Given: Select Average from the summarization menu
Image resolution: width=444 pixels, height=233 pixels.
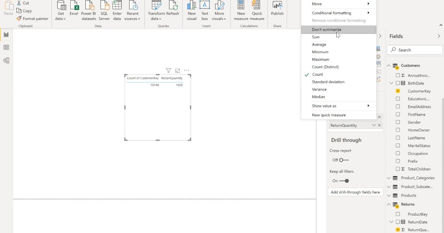Looking at the screenshot, I should coord(319,44).
